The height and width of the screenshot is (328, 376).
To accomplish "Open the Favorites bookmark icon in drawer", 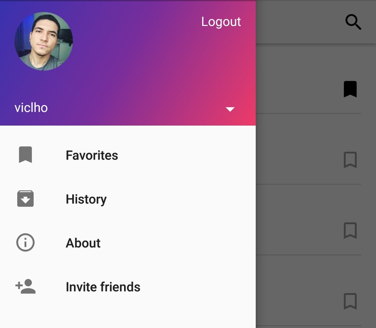I will (x=26, y=155).
